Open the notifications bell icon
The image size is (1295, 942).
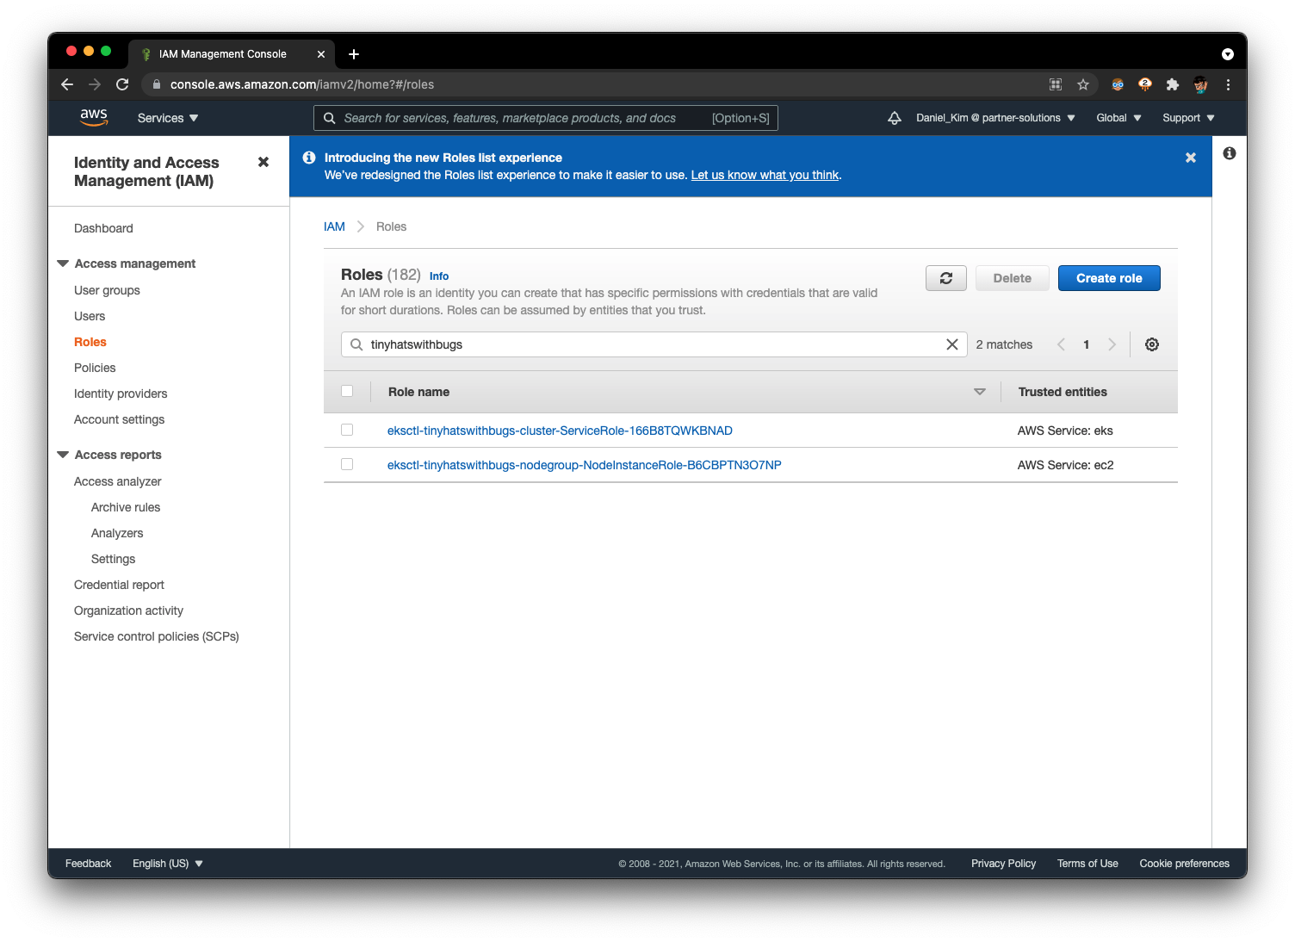pyautogui.click(x=895, y=118)
